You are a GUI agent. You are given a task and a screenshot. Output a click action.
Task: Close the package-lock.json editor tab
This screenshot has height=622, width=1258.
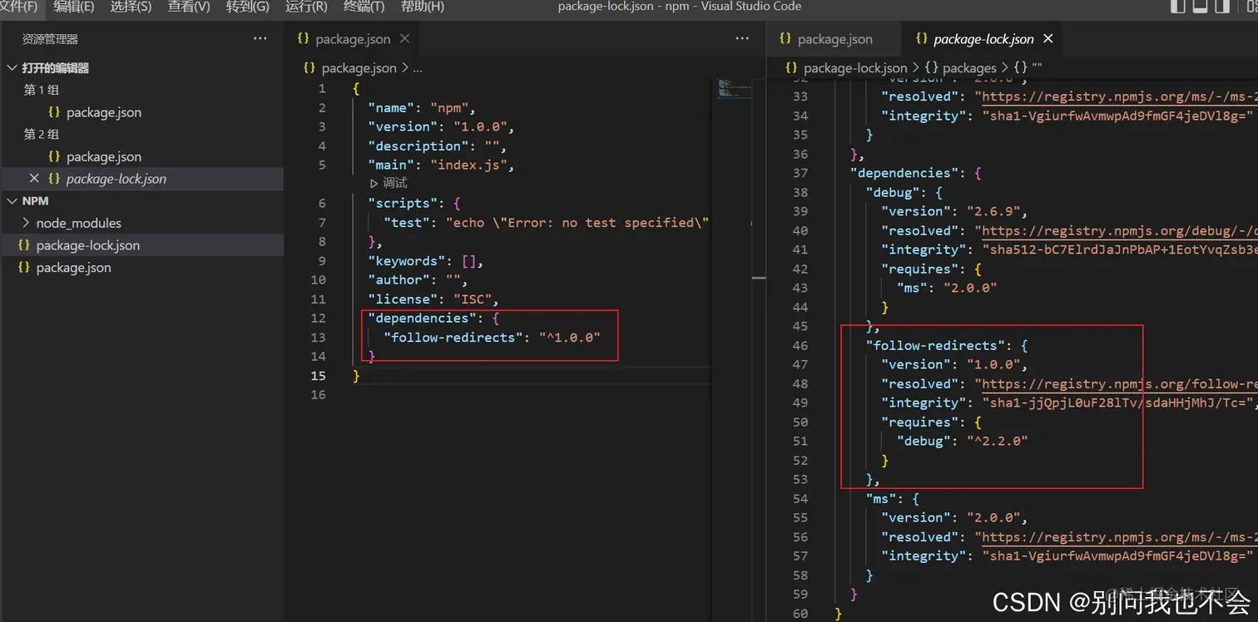(x=1048, y=39)
